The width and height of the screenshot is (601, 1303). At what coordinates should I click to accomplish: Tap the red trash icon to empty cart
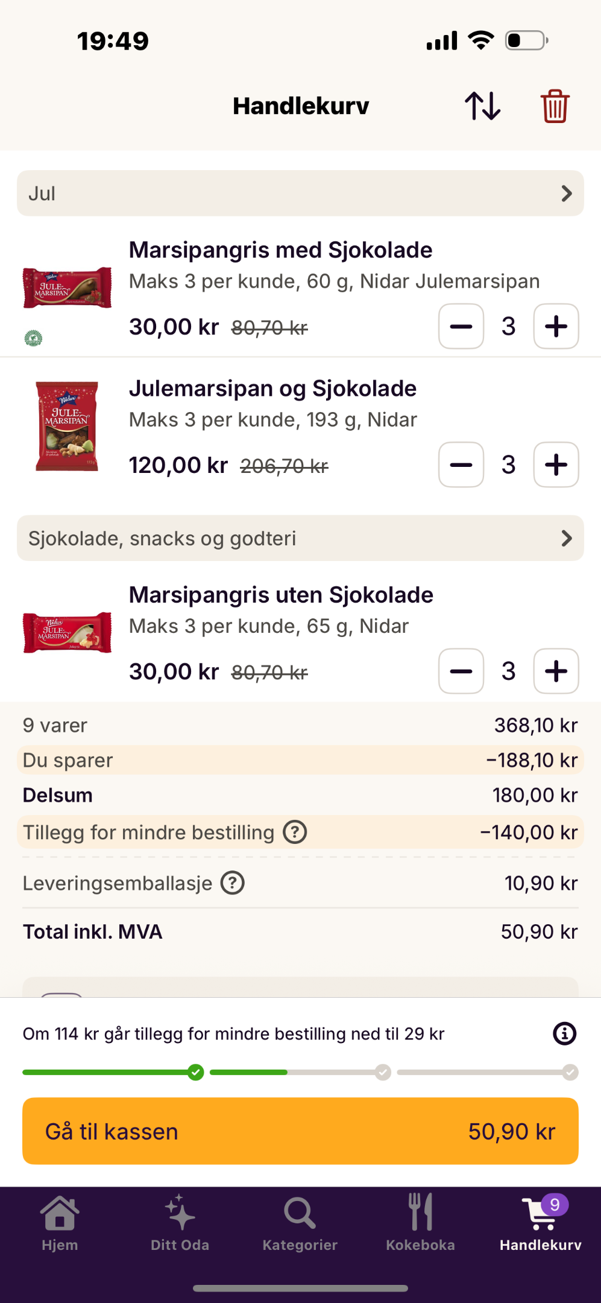coord(555,106)
